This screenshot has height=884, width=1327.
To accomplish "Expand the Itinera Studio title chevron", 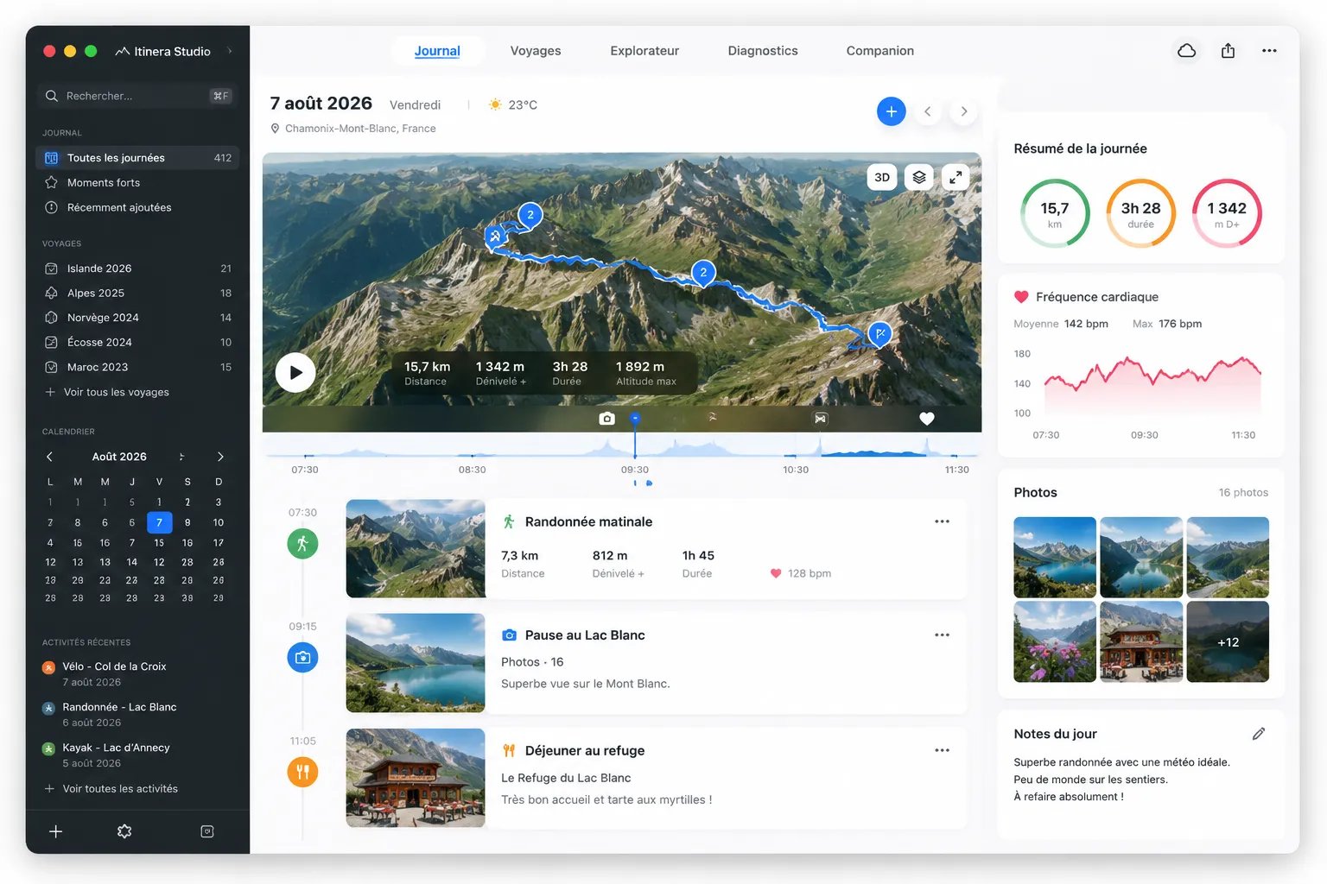I will [229, 51].
